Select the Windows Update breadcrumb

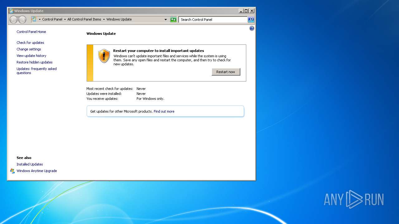click(119, 19)
